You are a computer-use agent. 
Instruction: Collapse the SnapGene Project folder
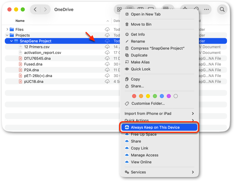[x=11, y=41]
